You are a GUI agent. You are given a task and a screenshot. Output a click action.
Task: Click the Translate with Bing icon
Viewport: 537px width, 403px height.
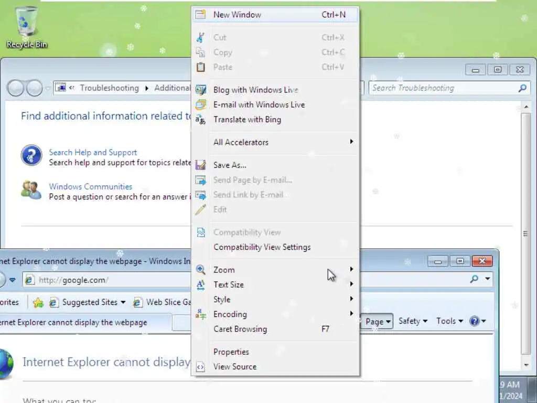200,120
